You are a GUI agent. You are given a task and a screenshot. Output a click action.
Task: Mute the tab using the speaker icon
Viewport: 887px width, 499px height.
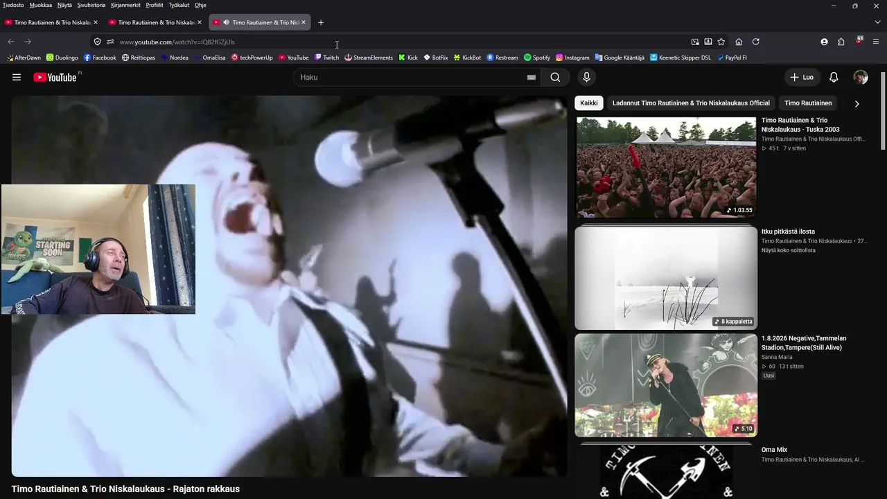pyautogui.click(x=226, y=22)
